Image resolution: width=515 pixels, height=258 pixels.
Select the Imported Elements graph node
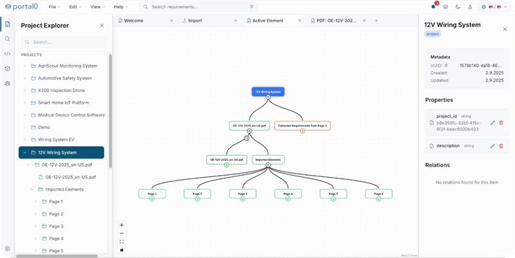[x=268, y=160]
